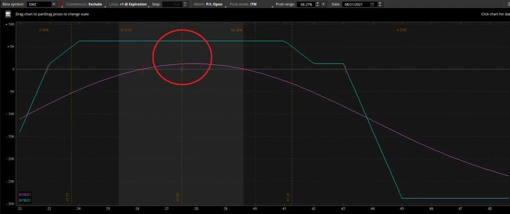
Task: Edit the Prob range 68.27% field
Action: tap(305, 4)
